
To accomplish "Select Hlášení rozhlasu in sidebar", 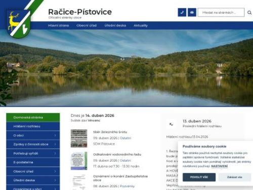I will coord(33,126).
